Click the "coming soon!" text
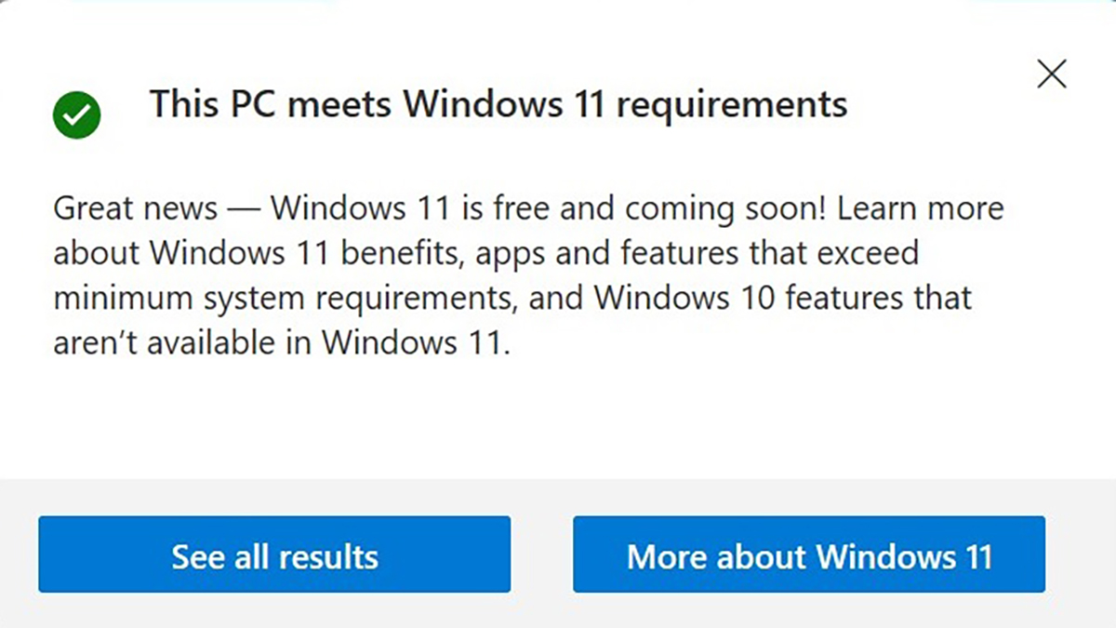The width and height of the screenshot is (1116, 628). pos(724,207)
